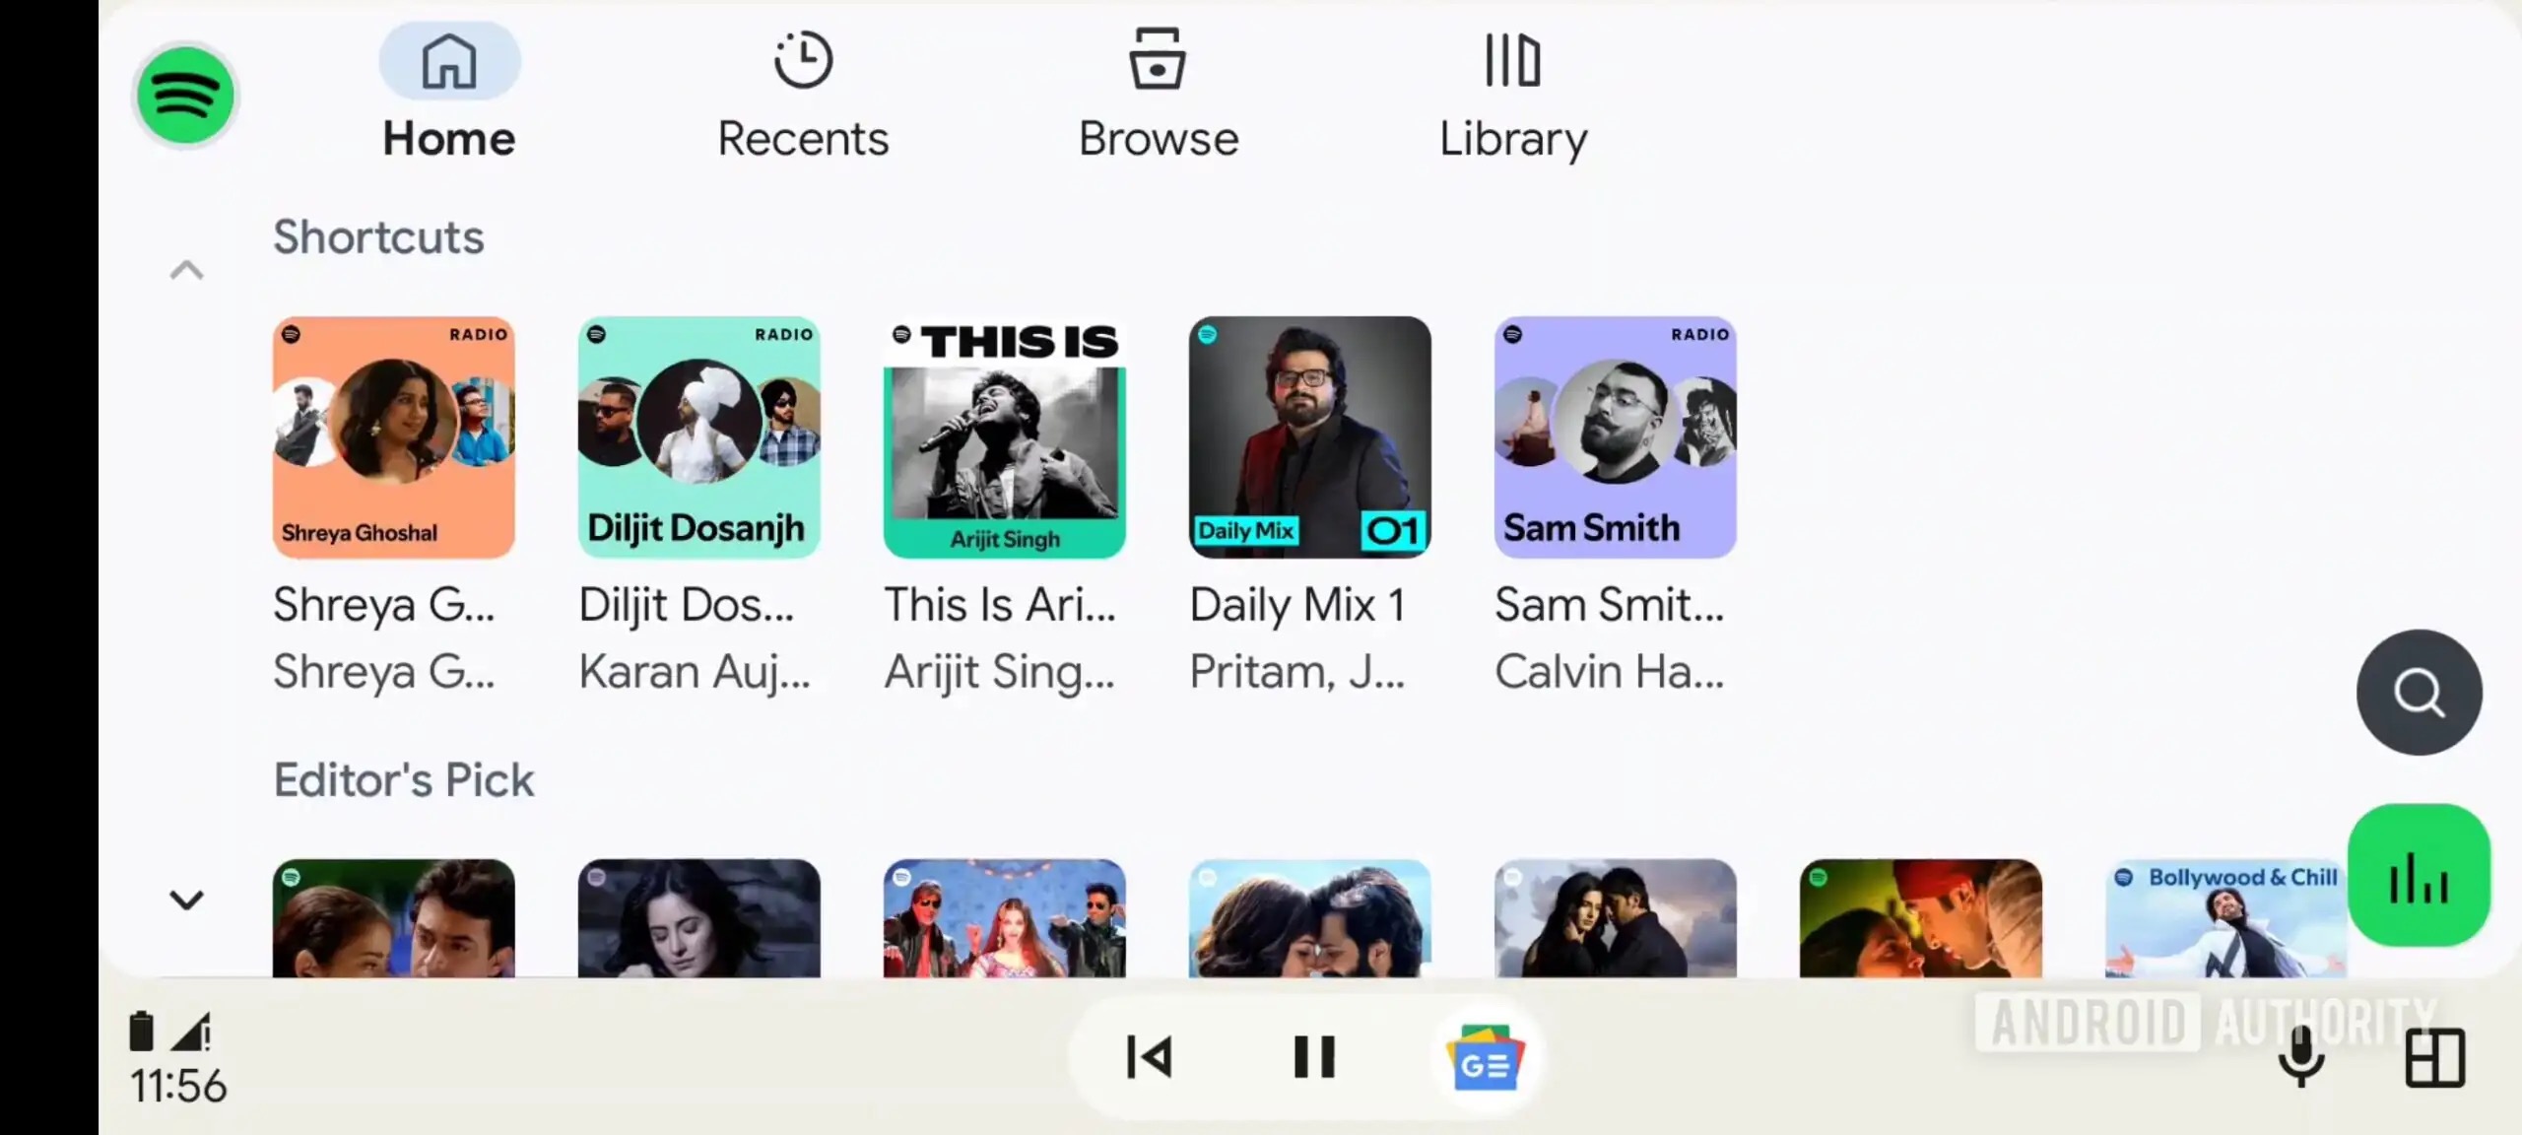This screenshot has height=1135, width=2522.
Task: Tap the Spotify logo icon
Action: click(185, 96)
